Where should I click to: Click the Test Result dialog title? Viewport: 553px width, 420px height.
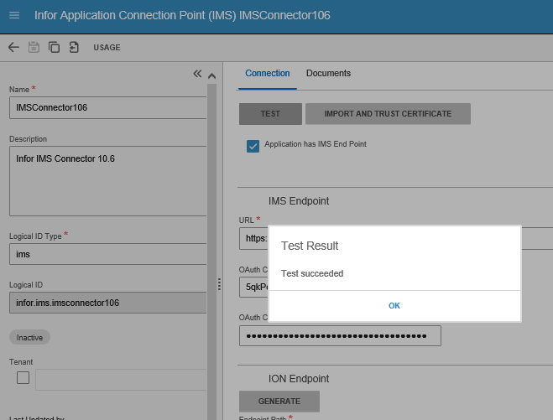pyautogui.click(x=310, y=246)
